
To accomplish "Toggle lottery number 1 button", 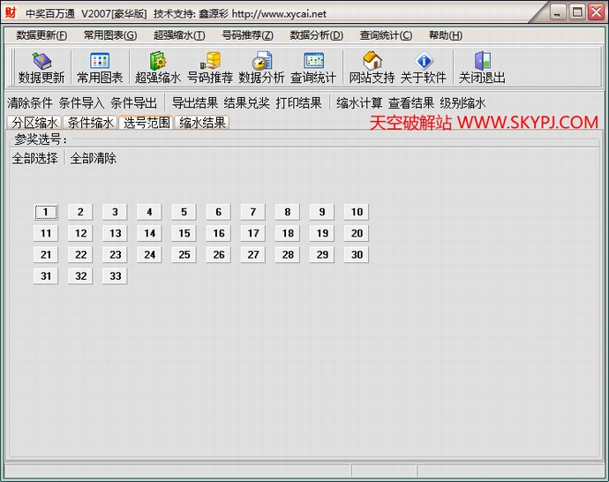I will [x=46, y=212].
